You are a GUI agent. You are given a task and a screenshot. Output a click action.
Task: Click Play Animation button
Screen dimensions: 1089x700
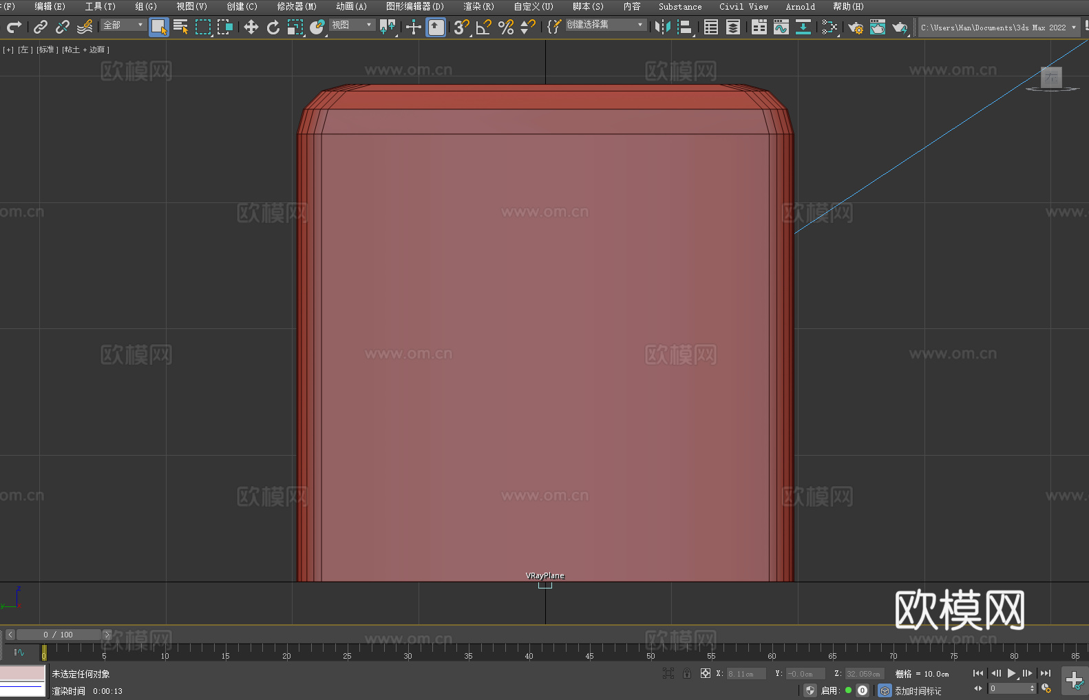(x=1012, y=673)
